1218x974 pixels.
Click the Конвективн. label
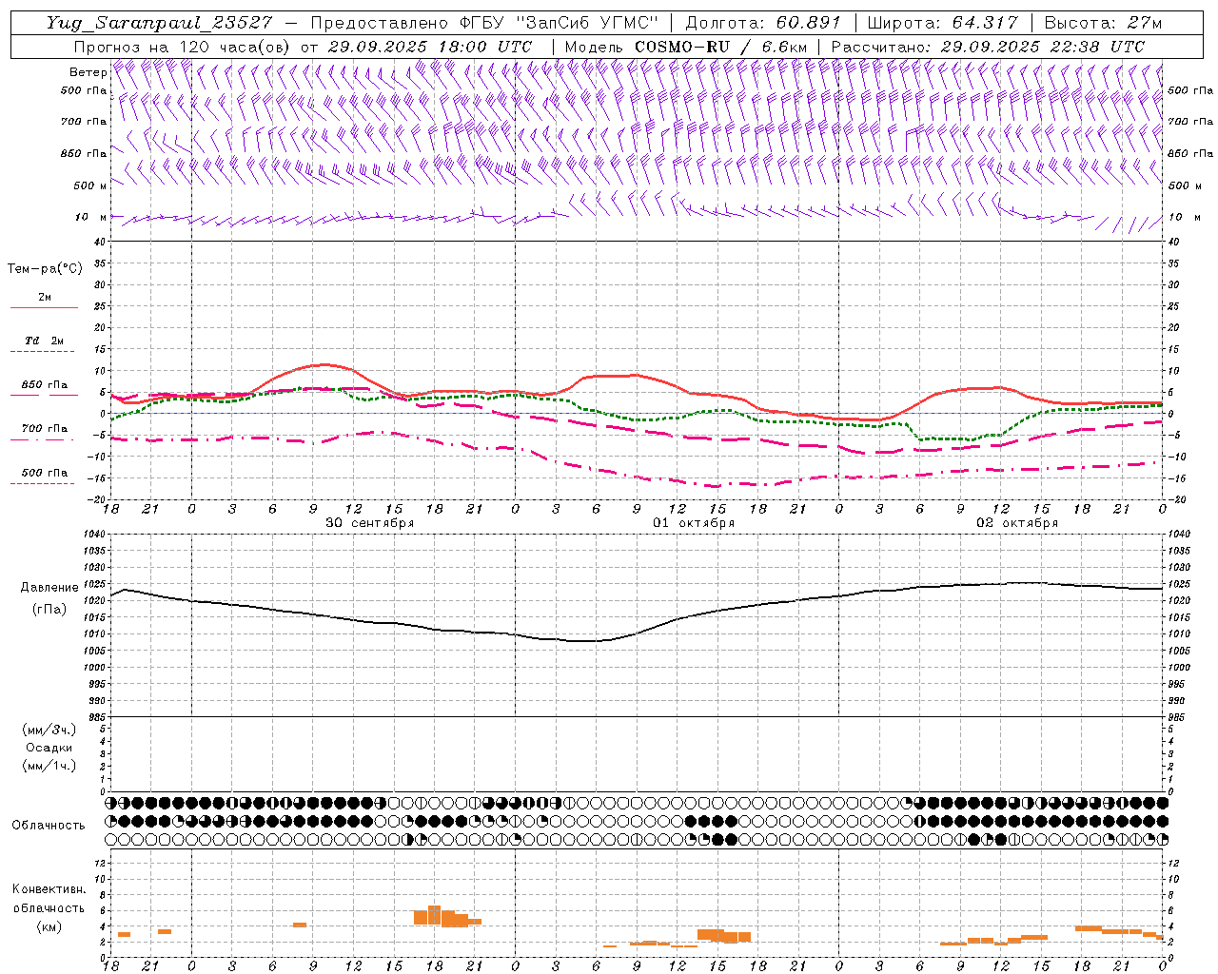click(49, 889)
